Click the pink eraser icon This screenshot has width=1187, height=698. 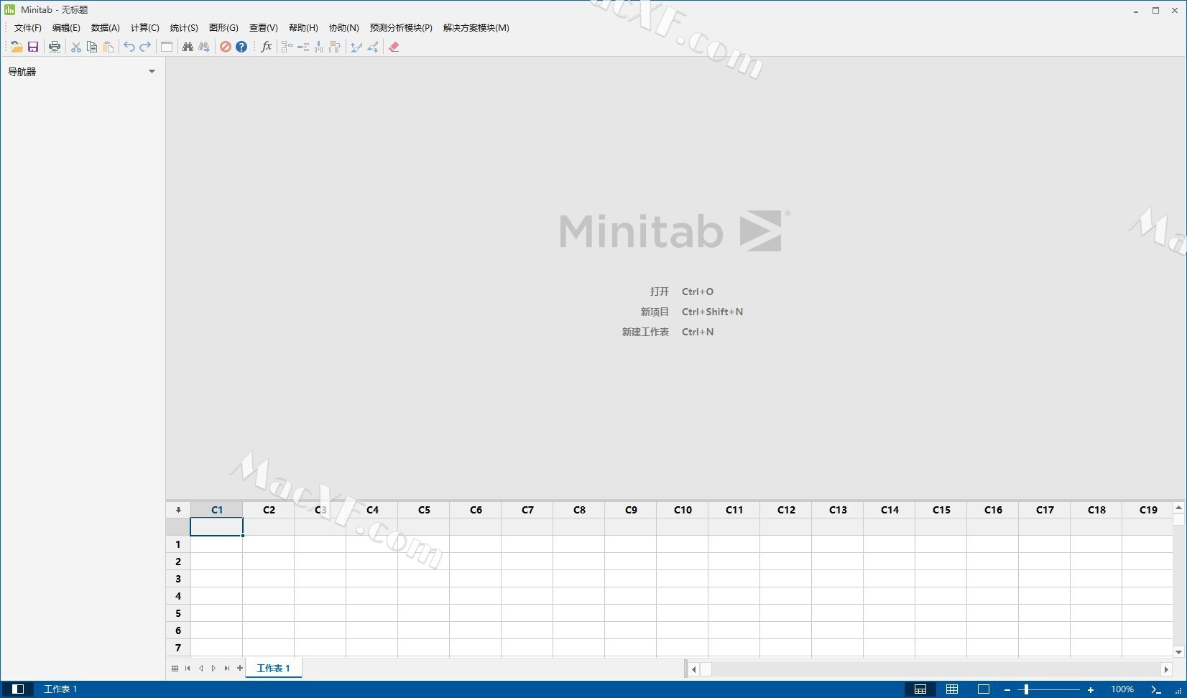click(394, 47)
